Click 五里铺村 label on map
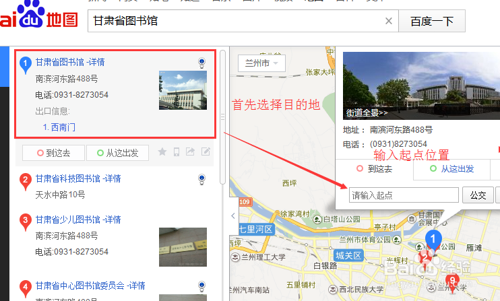 click(301, 285)
